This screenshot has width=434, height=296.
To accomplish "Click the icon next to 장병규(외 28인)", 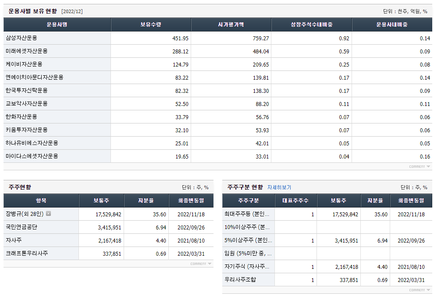I will (48, 214).
